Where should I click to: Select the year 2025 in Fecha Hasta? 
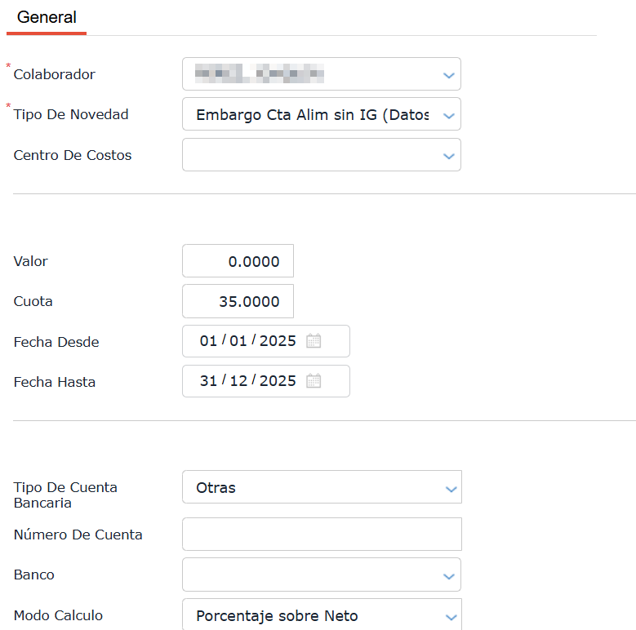tap(278, 381)
